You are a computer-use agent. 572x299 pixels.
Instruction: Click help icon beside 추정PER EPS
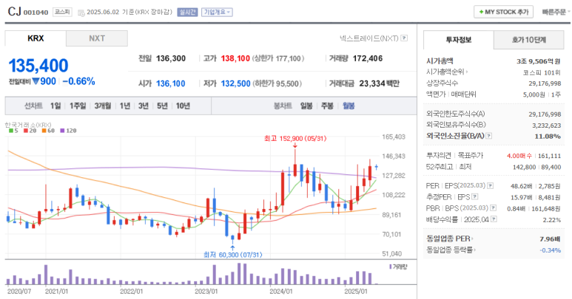(x=474, y=197)
